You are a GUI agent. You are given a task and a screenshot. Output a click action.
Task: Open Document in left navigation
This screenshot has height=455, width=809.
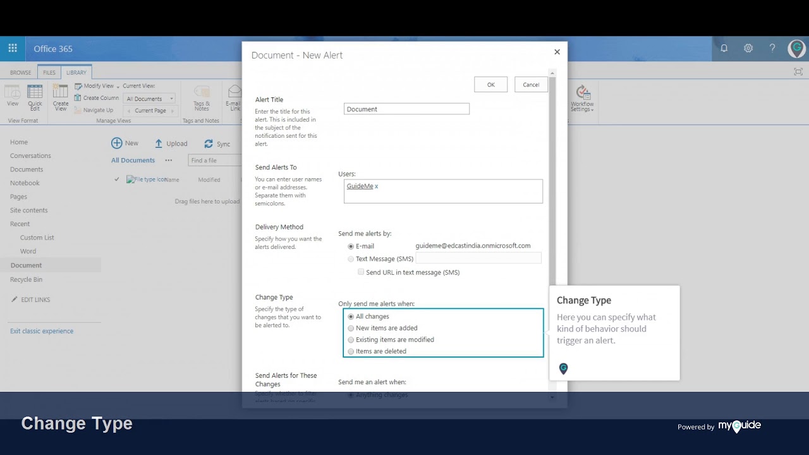[26, 265]
